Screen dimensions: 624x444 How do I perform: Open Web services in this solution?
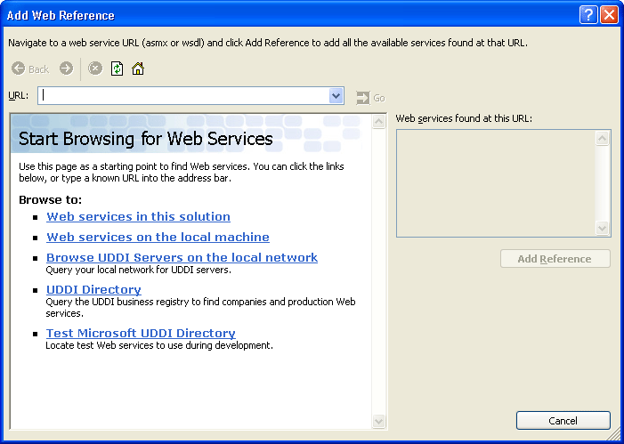point(138,216)
